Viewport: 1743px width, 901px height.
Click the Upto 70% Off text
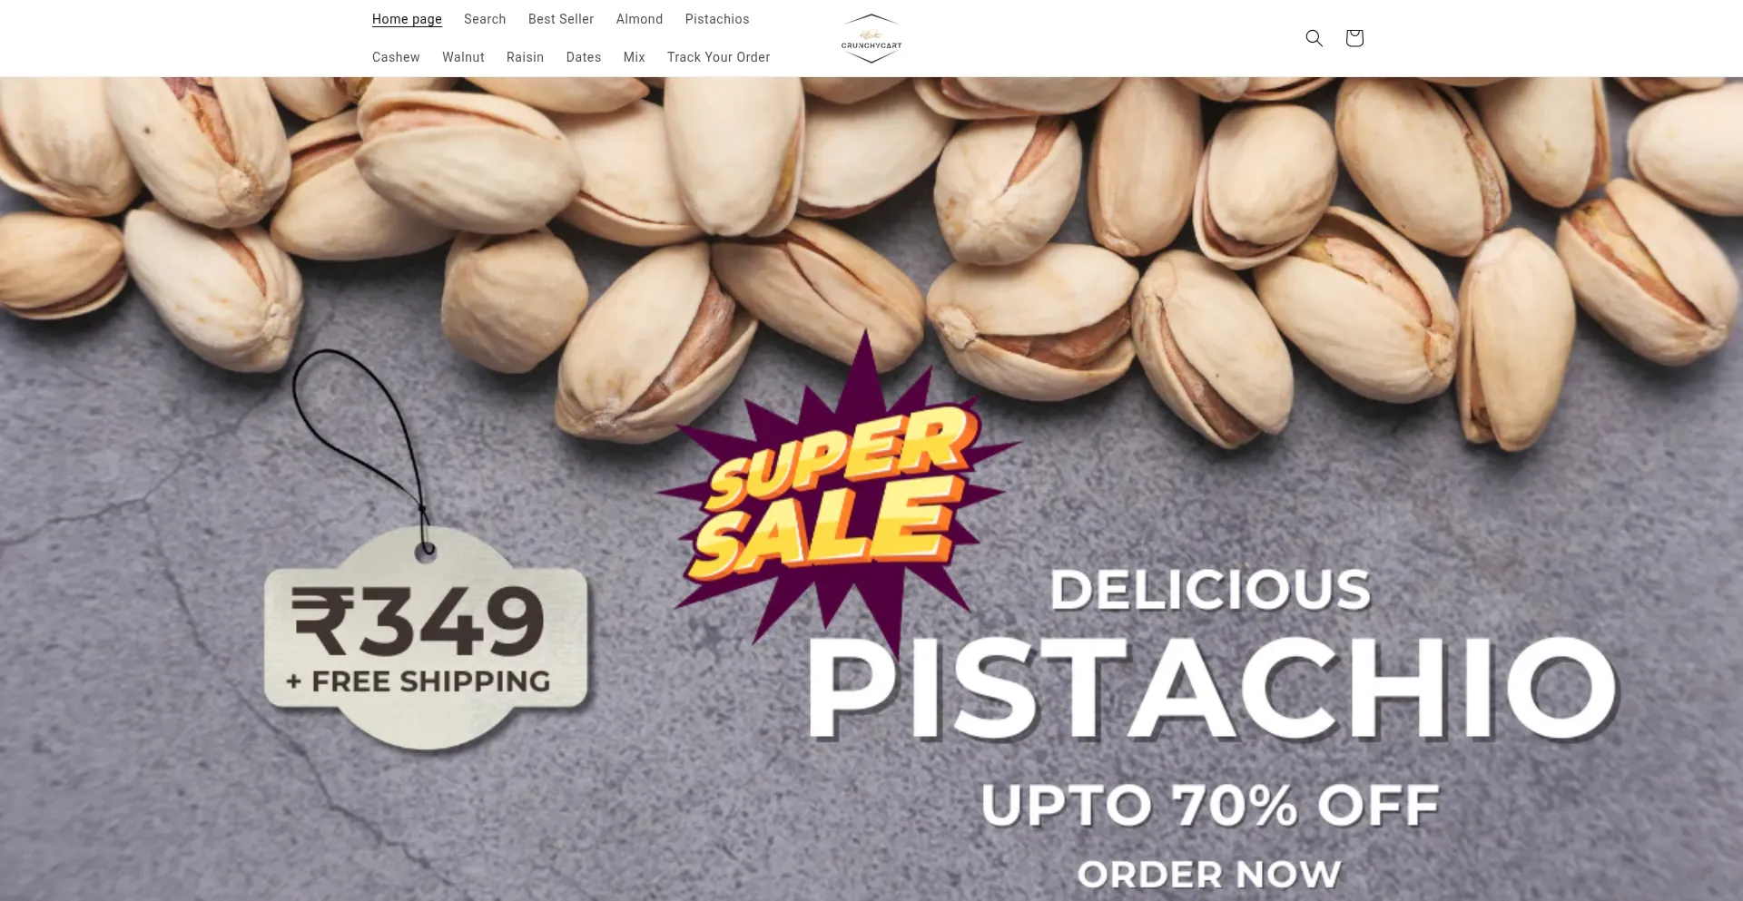point(1210,806)
